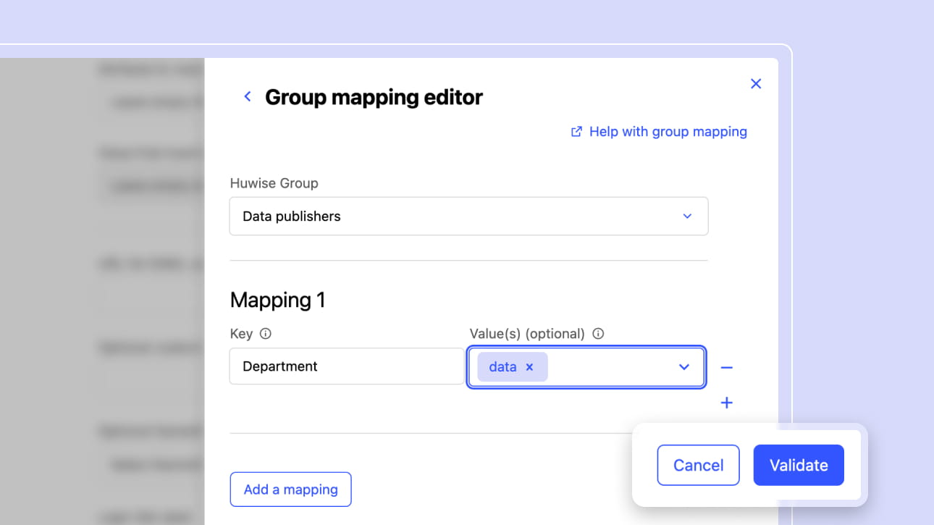Go back using the left chevron arrow
Viewport: 934px width, 525px height.
tap(248, 96)
